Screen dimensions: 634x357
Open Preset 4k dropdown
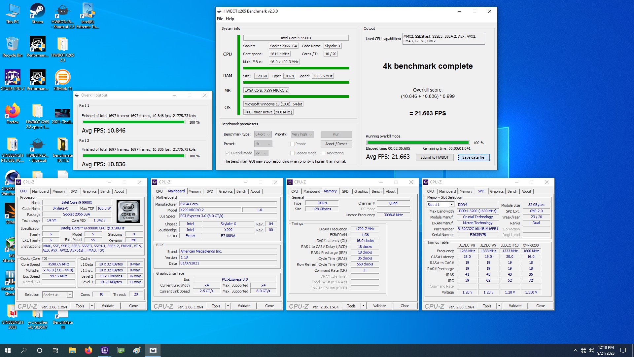(x=263, y=144)
